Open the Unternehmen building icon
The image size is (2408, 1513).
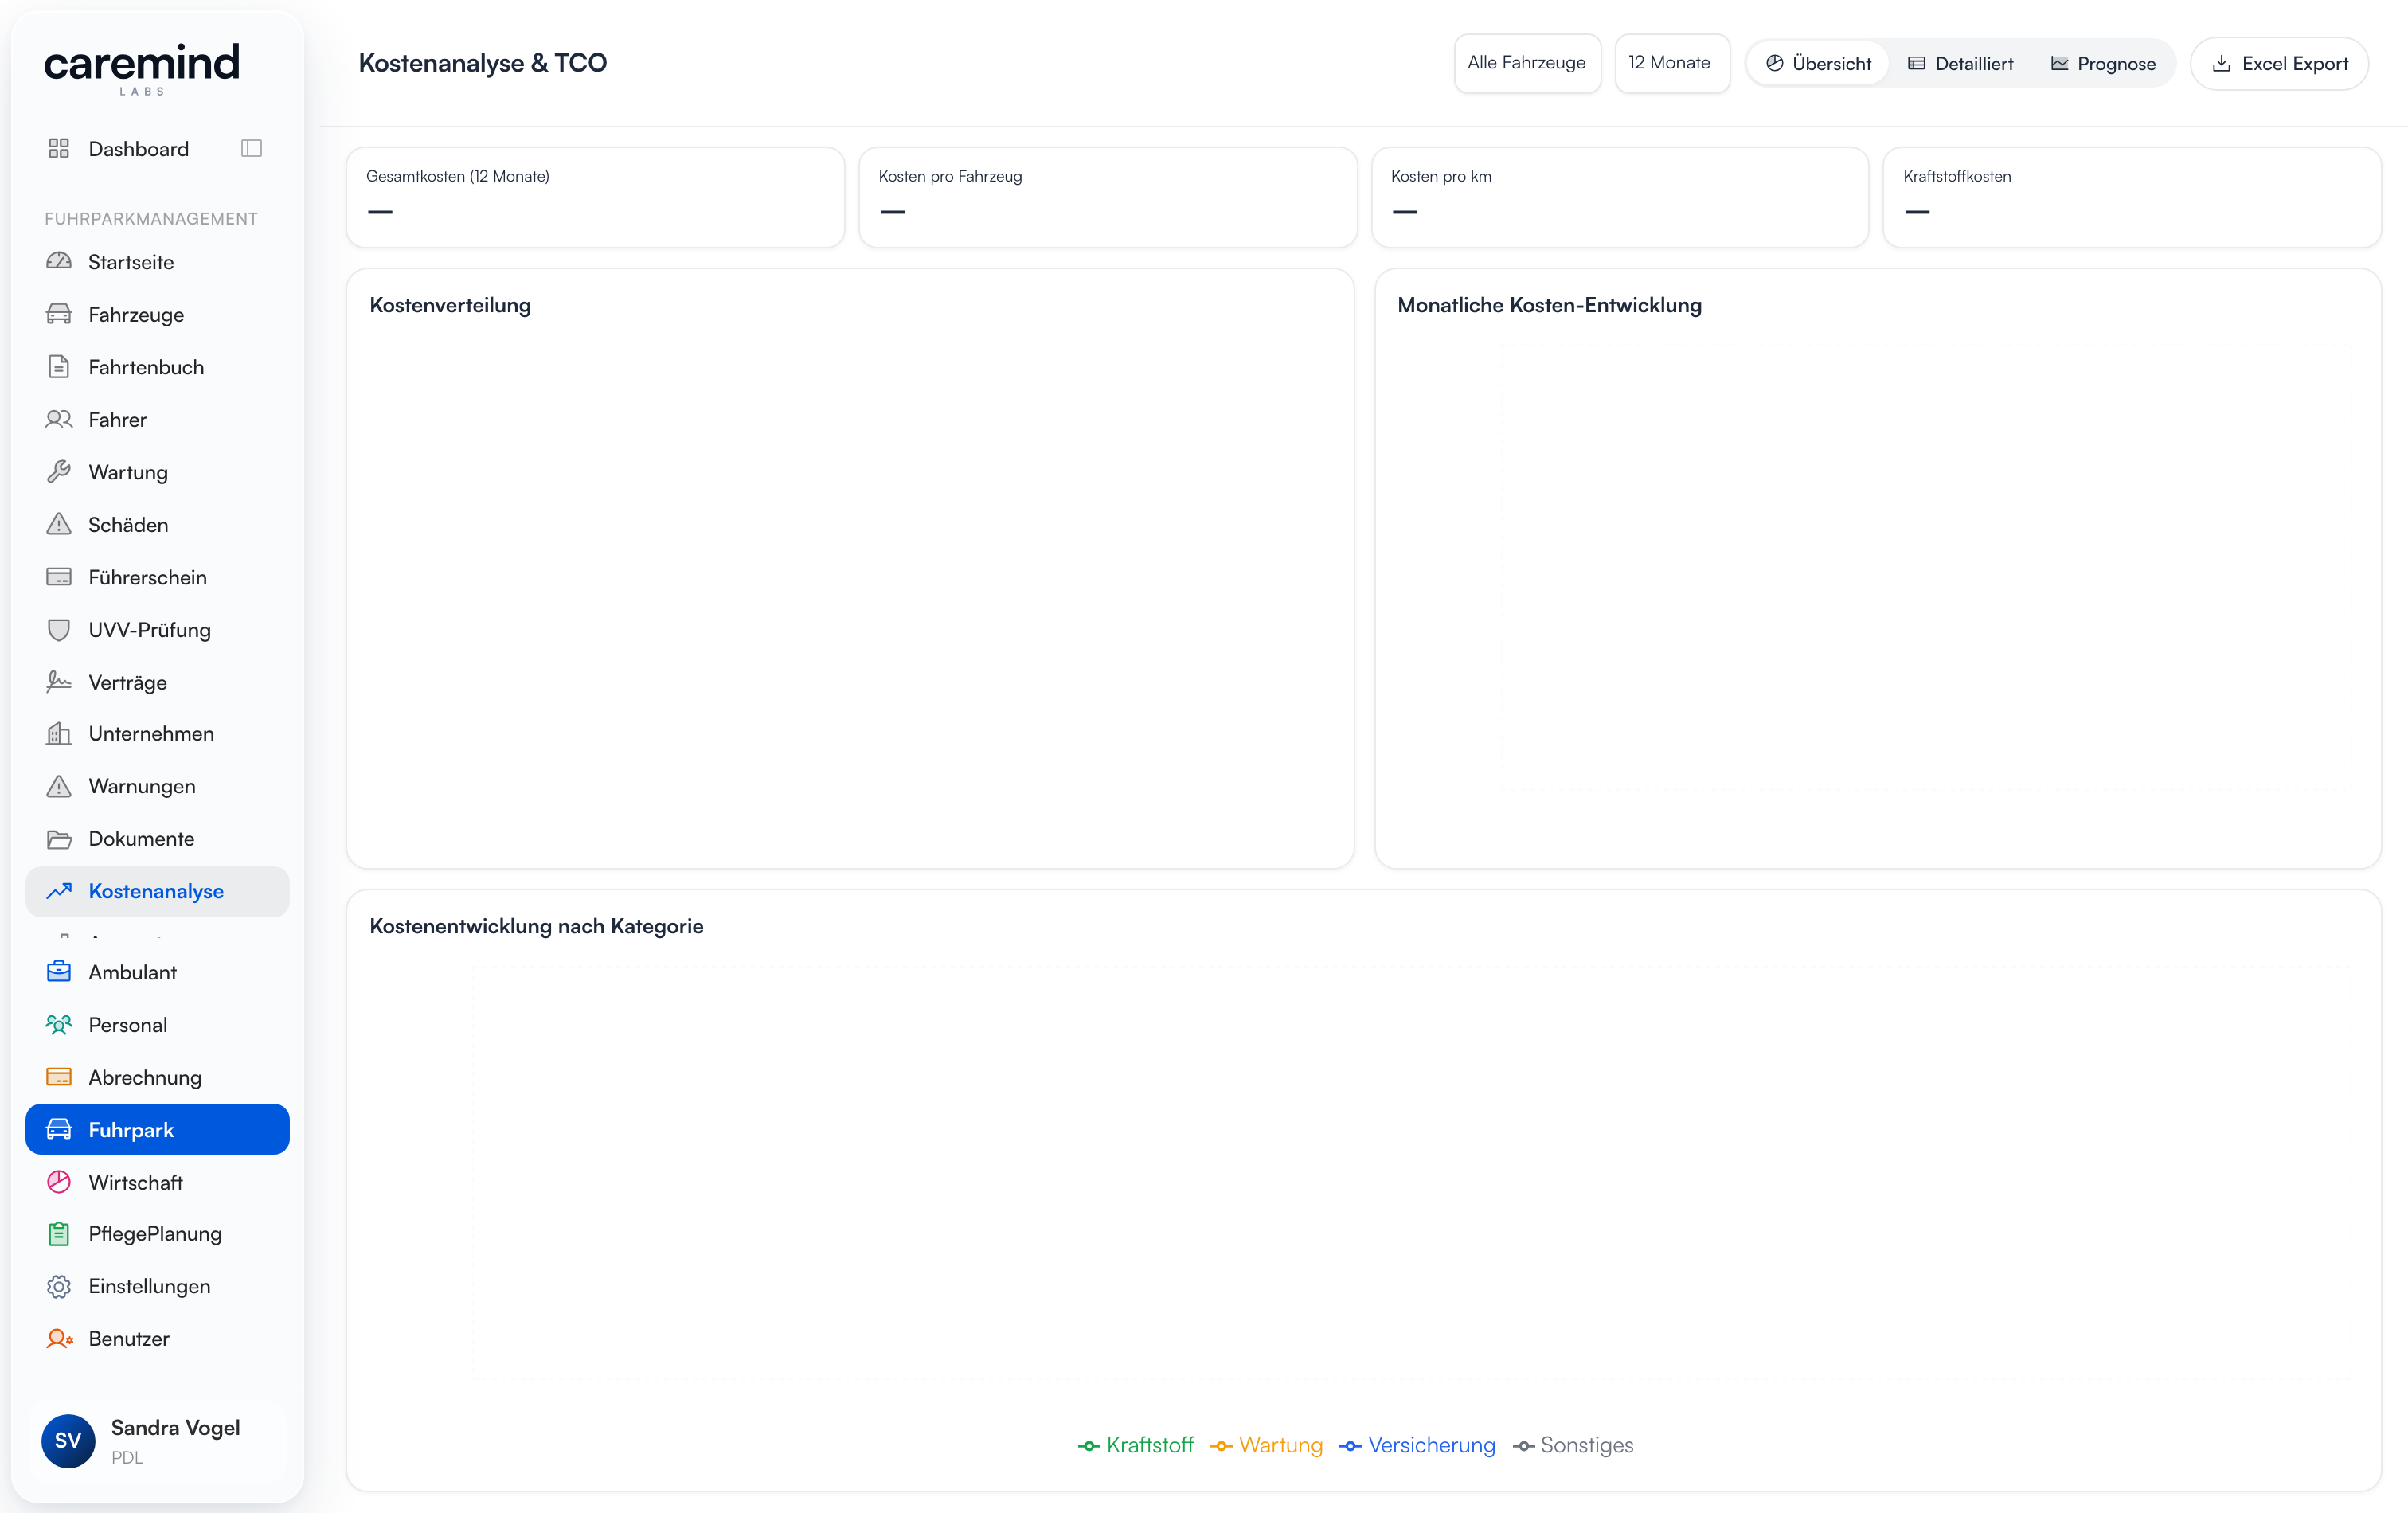(59, 733)
